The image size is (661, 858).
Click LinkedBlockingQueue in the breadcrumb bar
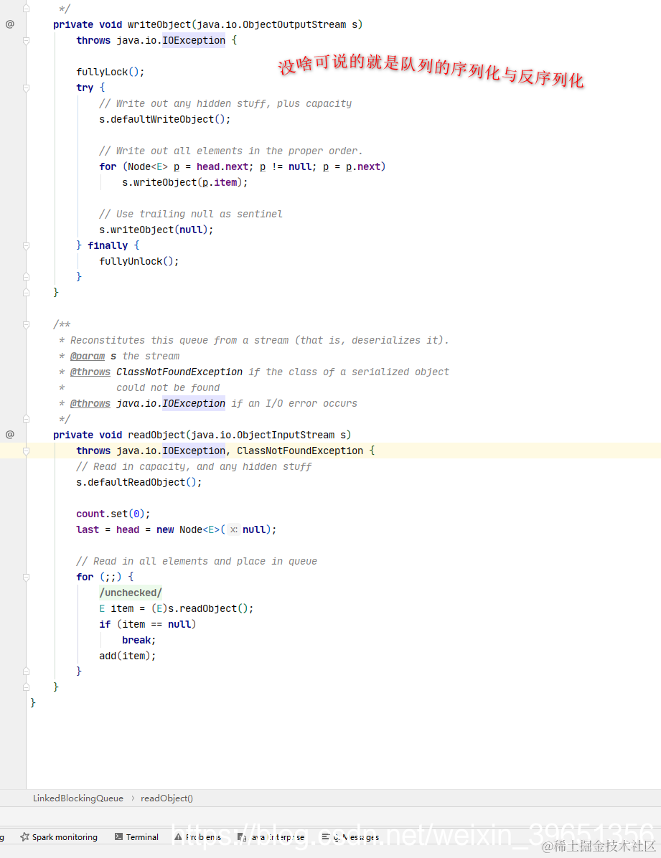pos(78,798)
